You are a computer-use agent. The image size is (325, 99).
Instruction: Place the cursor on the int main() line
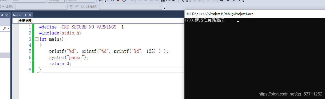(x=51, y=39)
